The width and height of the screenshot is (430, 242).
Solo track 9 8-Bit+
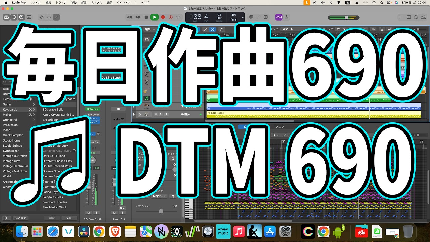pos(161,115)
